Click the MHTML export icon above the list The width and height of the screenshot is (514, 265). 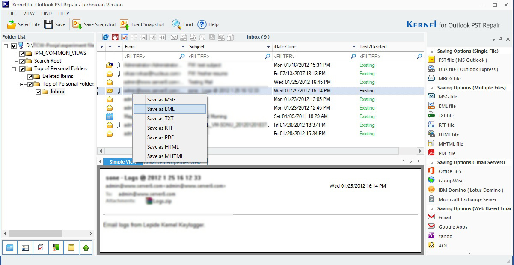(231, 37)
